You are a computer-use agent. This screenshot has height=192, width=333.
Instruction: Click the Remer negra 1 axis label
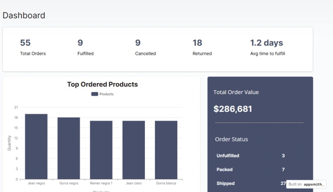pos(101,183)
